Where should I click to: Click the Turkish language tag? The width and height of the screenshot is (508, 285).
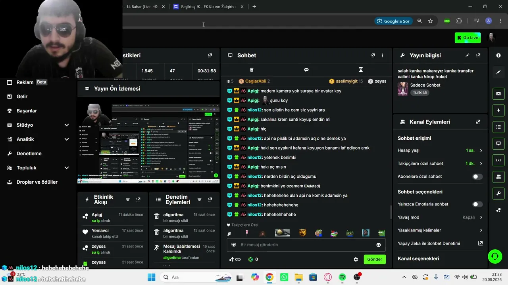pyautogui.click(x=420, y=93)
